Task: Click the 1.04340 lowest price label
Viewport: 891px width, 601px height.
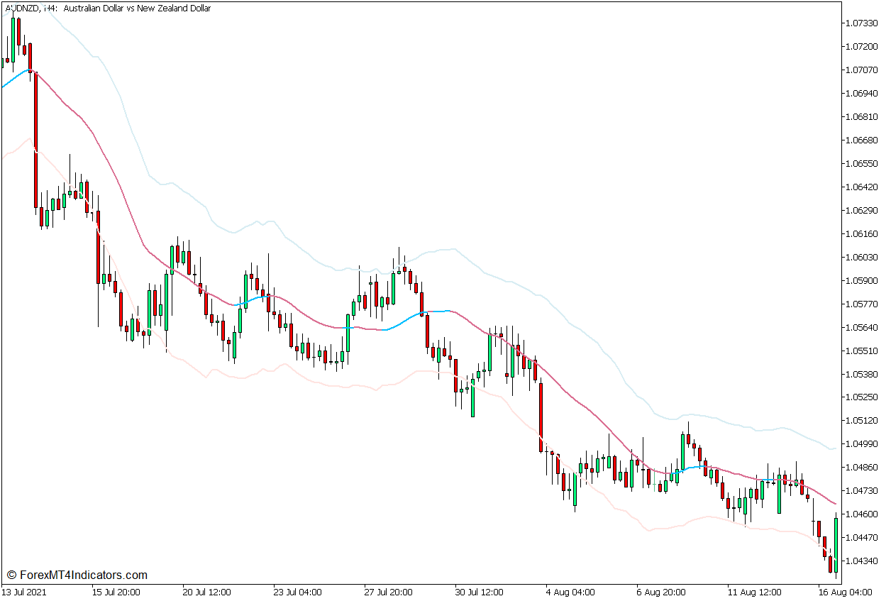Action: point(860,561)
